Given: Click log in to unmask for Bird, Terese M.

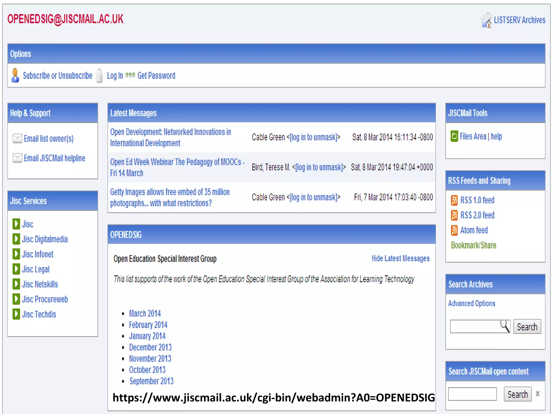Looking at the screenshot, I should pos(319,167).
